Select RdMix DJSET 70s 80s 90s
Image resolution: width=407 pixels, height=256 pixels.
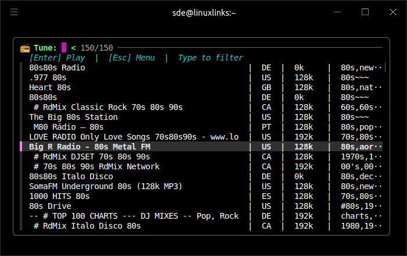point(202,157)
